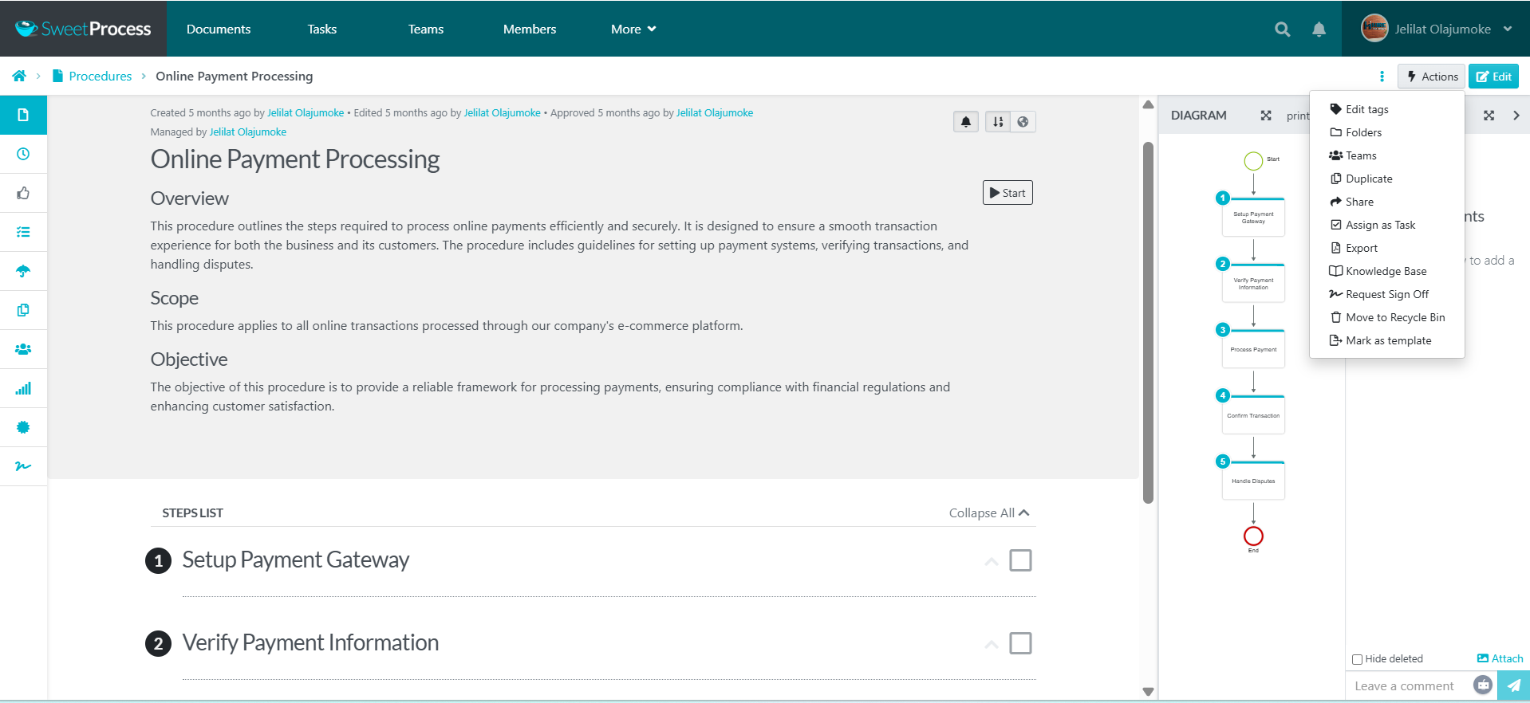Viewport: 1530px width, 703px height.
Task: Open version history clock icon in sidebar
Action: pyautogui.click(x=23, y=154)
